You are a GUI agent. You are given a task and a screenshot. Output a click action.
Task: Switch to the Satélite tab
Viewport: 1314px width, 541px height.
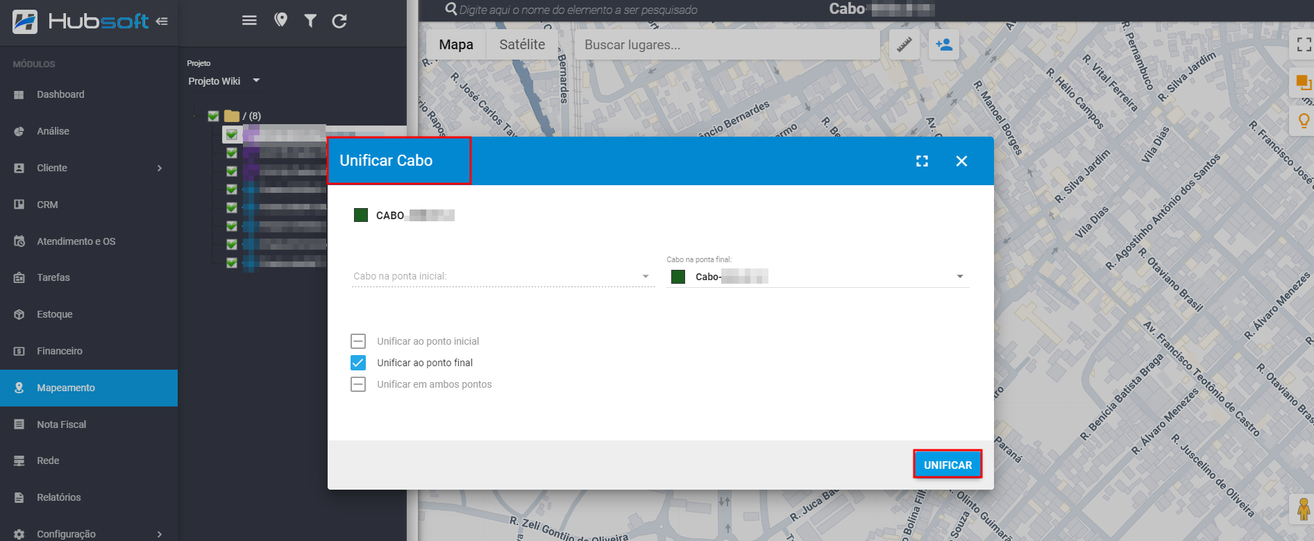[523, 44]
